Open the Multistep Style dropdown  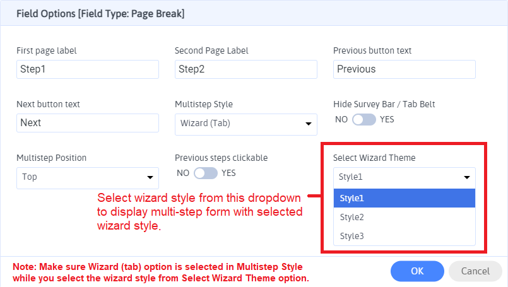tap(245, 124)
